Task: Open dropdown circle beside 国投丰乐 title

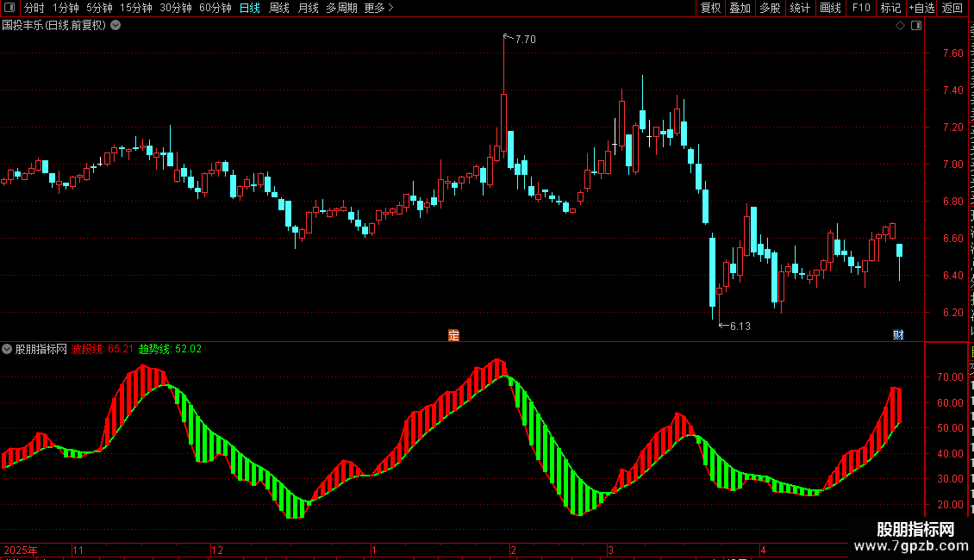Action: coord(116,26)
